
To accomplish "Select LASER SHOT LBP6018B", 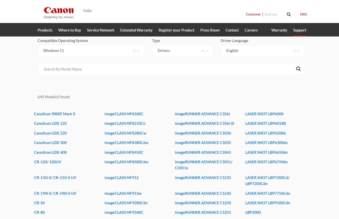I will pyautogui.click(x=266, y=123).
